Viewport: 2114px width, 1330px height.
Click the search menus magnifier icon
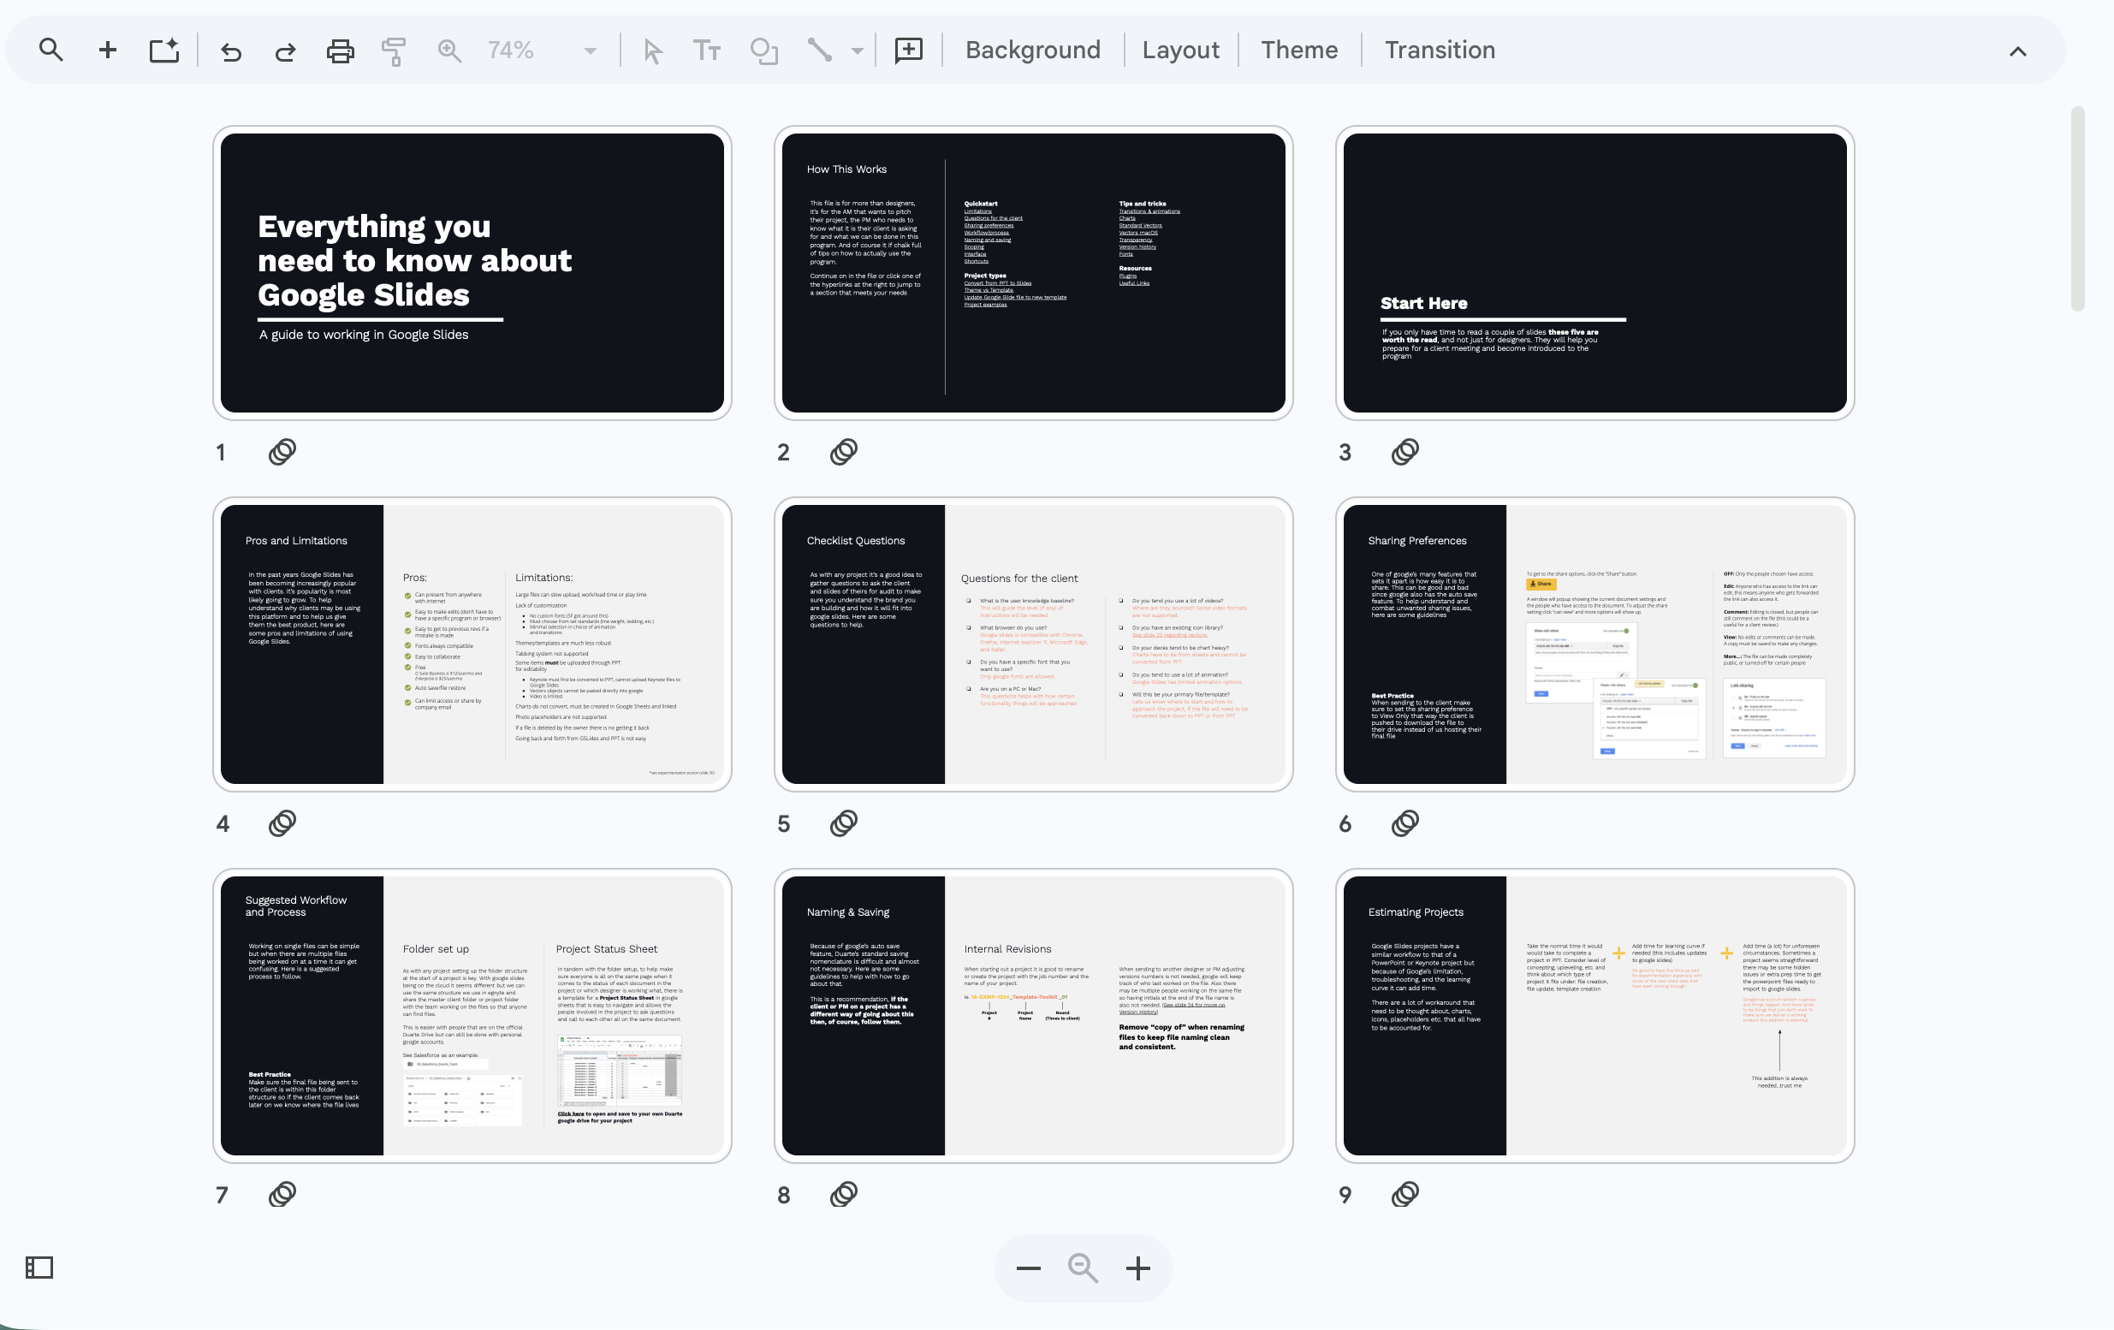coord(50,50)
